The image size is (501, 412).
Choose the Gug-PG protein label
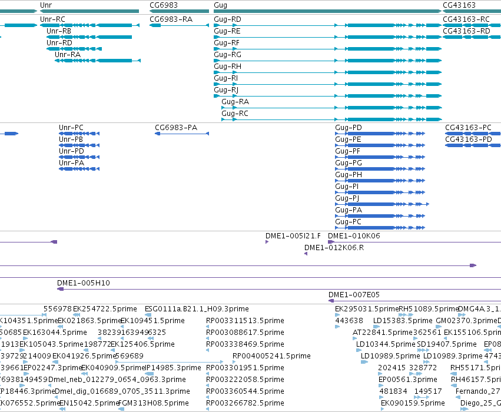(349, 163)
